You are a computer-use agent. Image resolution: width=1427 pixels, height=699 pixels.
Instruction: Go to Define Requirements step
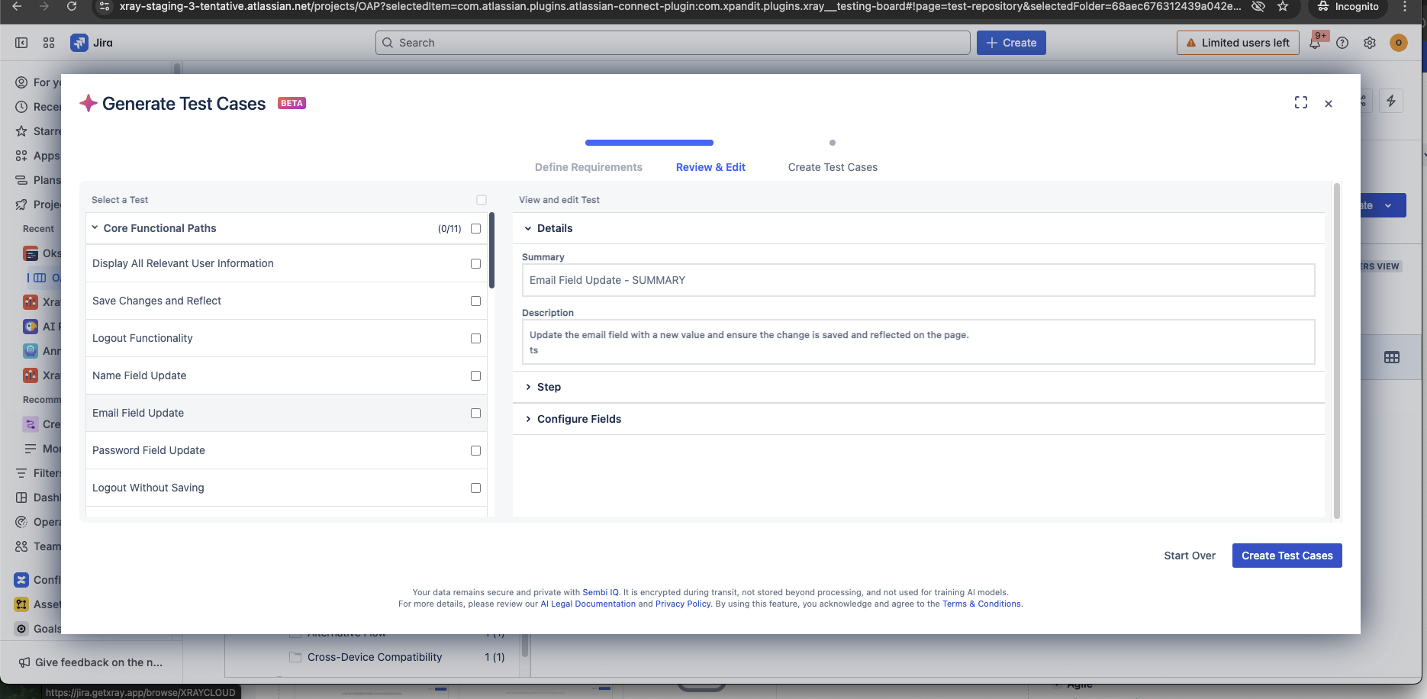pyautogui.click(x=588, y=167)
